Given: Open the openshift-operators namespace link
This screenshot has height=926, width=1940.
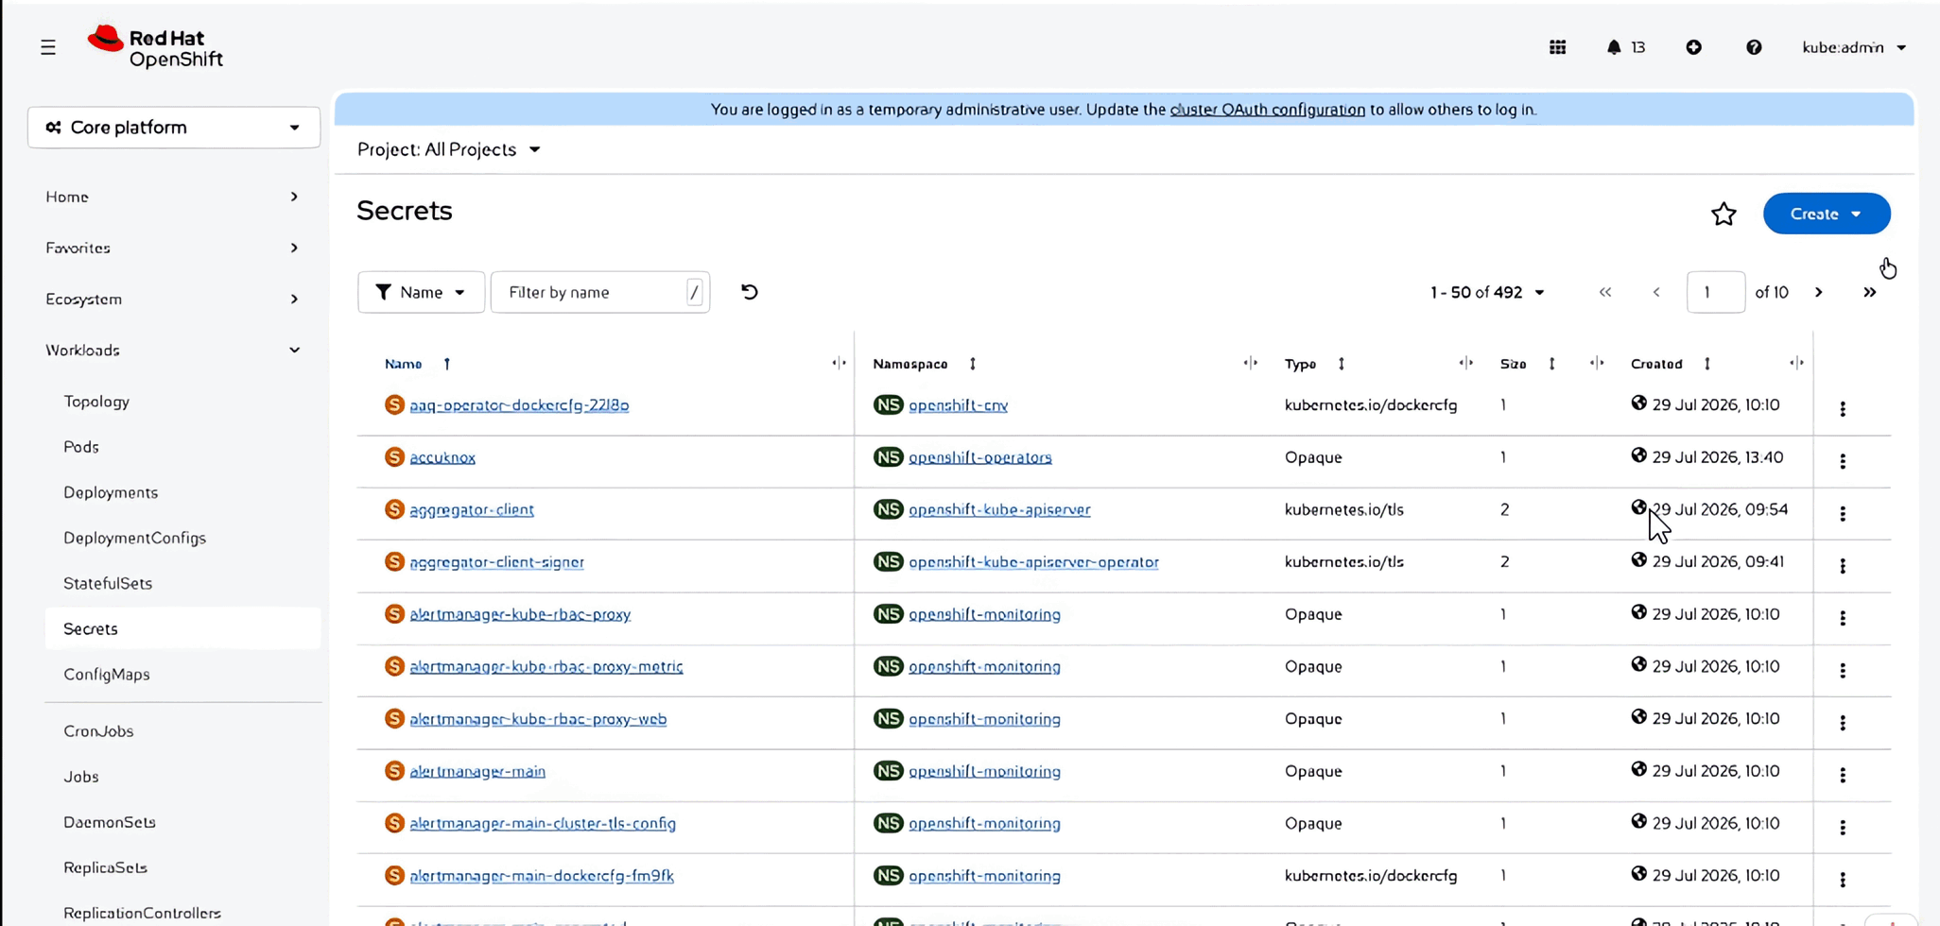Looking at the screenshot, I should click(980, 457).
